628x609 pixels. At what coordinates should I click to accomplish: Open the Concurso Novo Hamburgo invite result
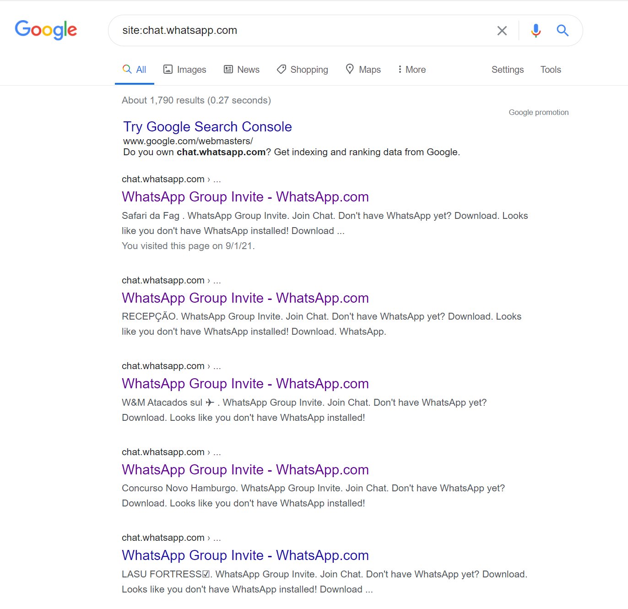(245, 470)
